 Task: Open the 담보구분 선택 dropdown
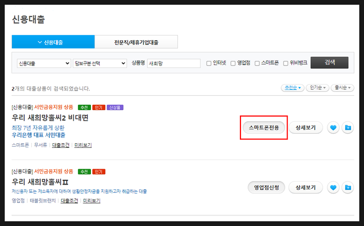pyautogui.click(x=100, y=63)
